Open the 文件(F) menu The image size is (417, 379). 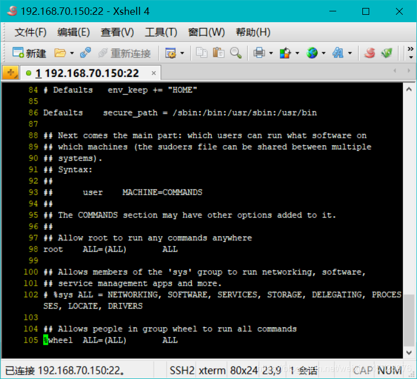point(30,32)
